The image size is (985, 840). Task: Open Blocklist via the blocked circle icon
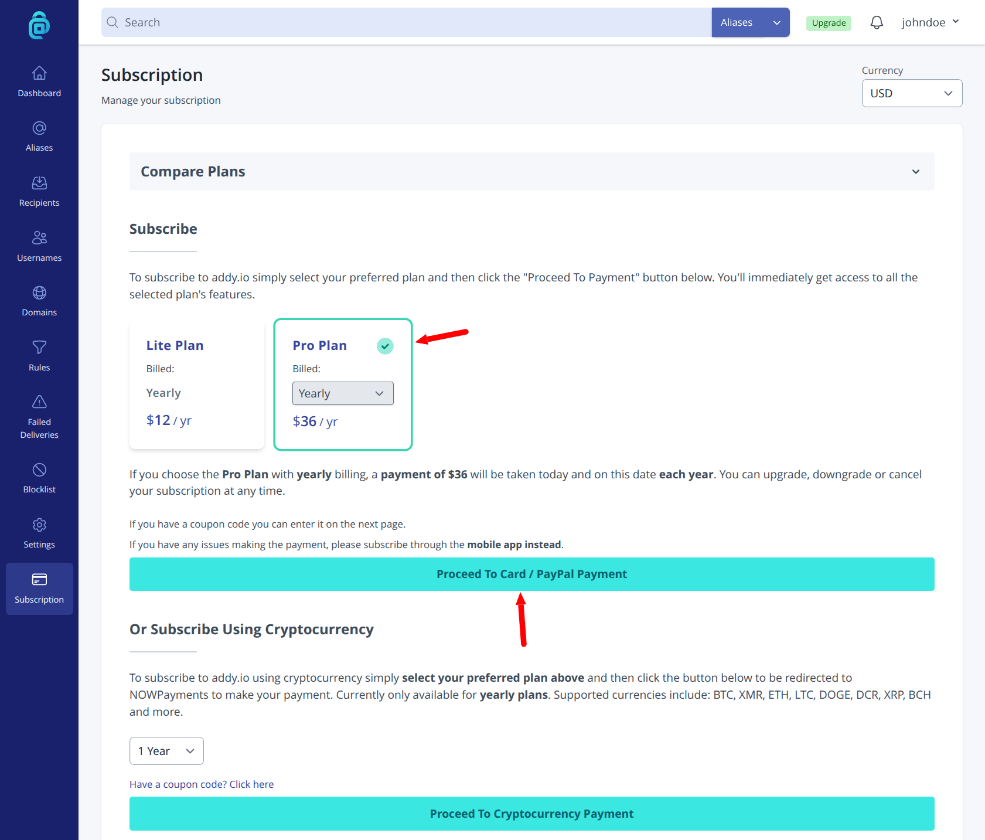coord(39,470)
